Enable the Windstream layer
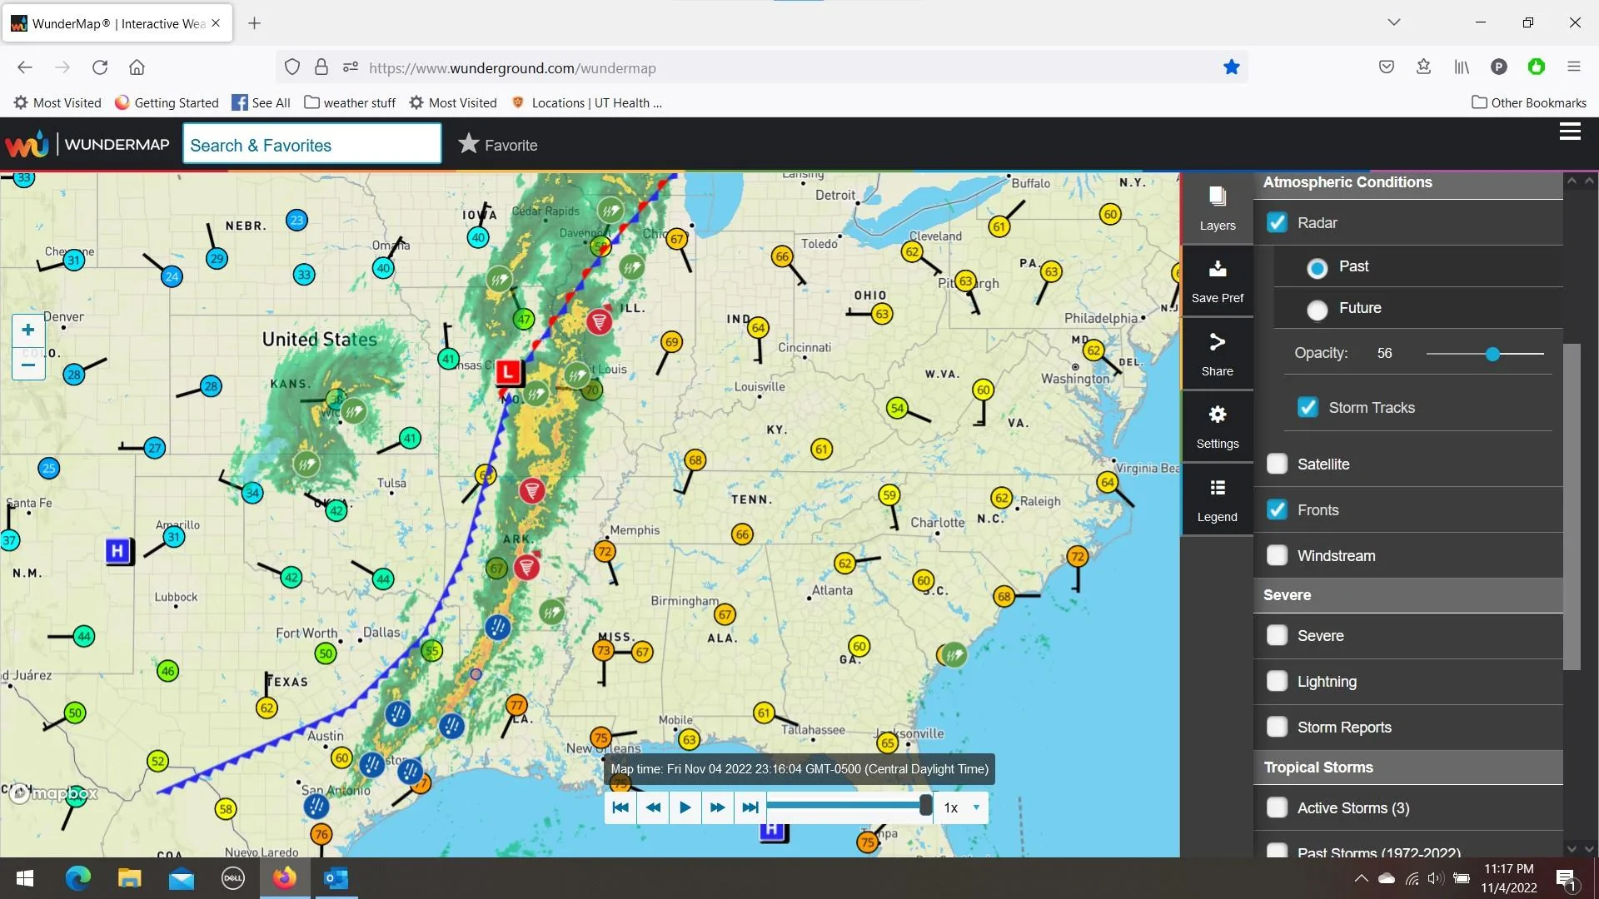This screenshot has height=899, width=1599. tap(1277, 555)
